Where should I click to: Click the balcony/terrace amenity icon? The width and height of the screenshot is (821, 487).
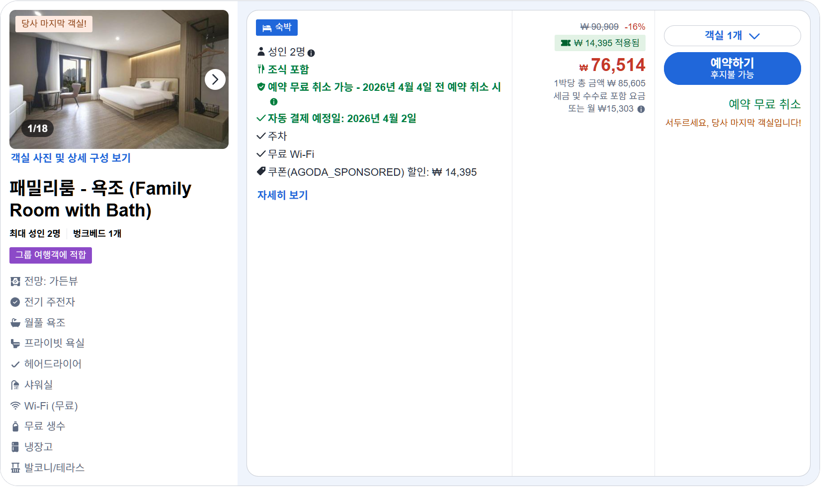click(x=15, y=468)
